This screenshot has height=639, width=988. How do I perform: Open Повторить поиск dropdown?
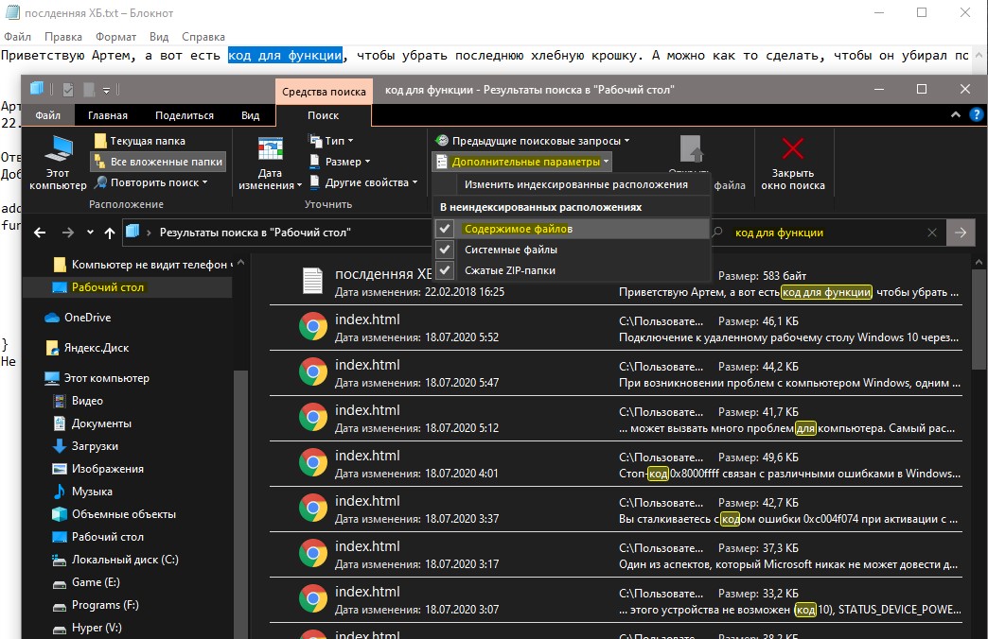[151, 182]
